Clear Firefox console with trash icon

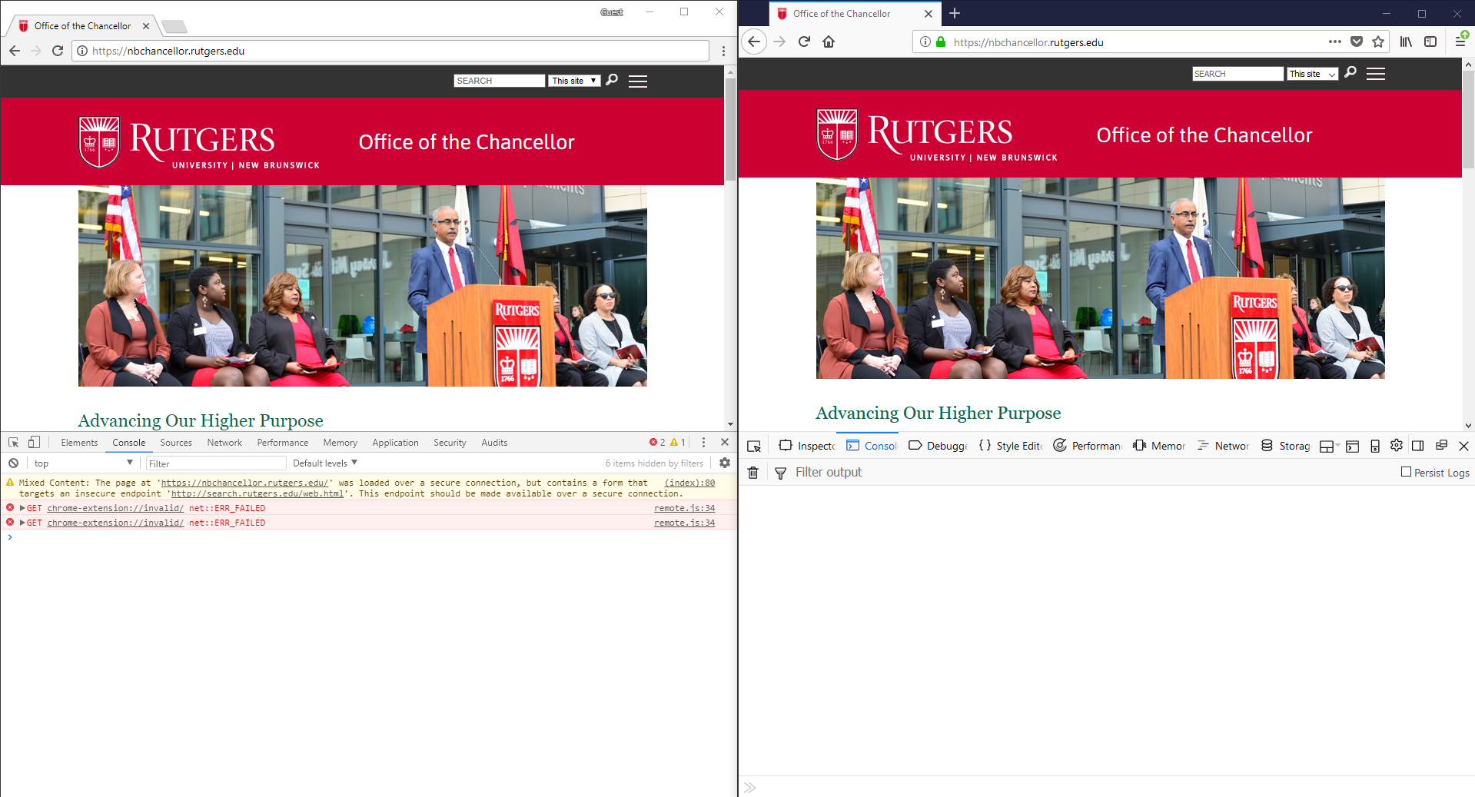(x=753, y=473)
